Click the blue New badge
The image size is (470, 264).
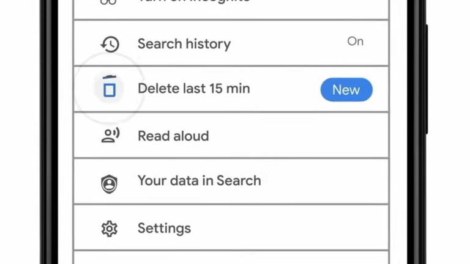[346, 89]
